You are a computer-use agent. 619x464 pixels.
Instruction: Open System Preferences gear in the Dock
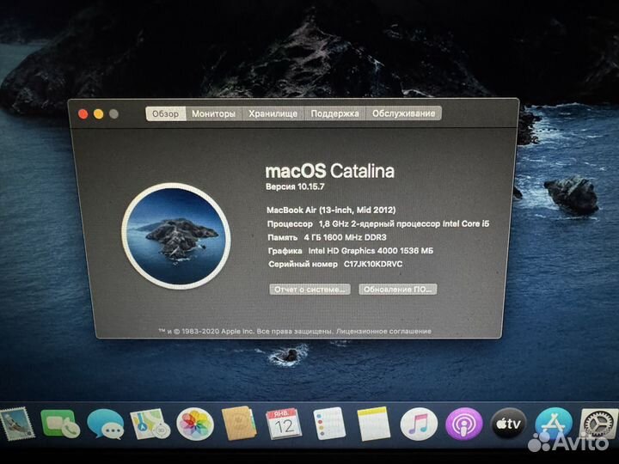(599, 424)
